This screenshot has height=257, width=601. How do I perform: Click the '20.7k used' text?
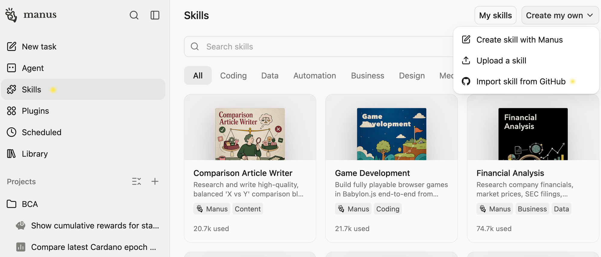[x=211, y=229]
